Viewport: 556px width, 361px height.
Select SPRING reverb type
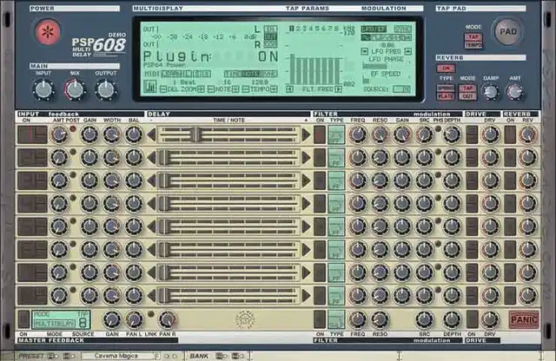click(446, 89)
